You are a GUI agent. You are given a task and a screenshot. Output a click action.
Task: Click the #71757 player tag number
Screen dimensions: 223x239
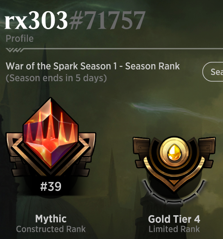pyautogui.click(x=107, y=20)
